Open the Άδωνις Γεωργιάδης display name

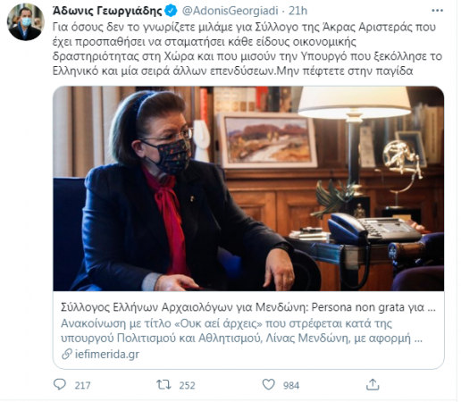click(107, 11)
